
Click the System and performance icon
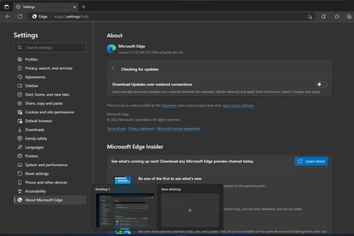point(20,165)
